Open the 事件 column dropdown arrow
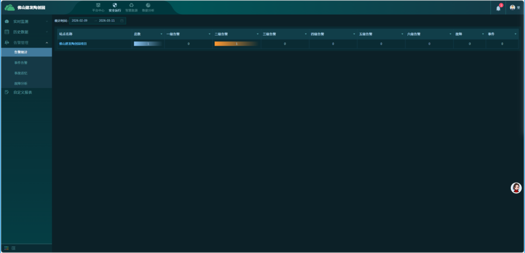The width and height of the screenshot is (525, 253). point(516,34)
